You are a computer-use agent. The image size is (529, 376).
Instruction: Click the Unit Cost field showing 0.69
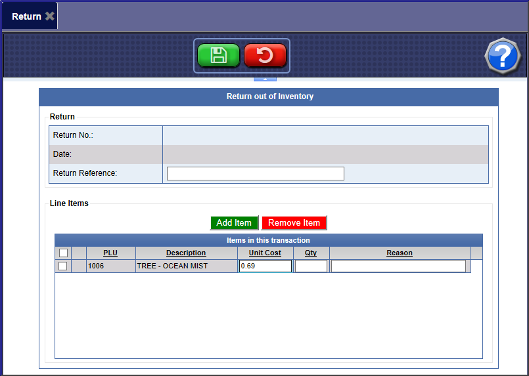tap(265, 266)
